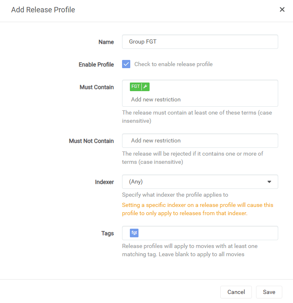Click Add new restriction under Must Contain

pos(156,99)
